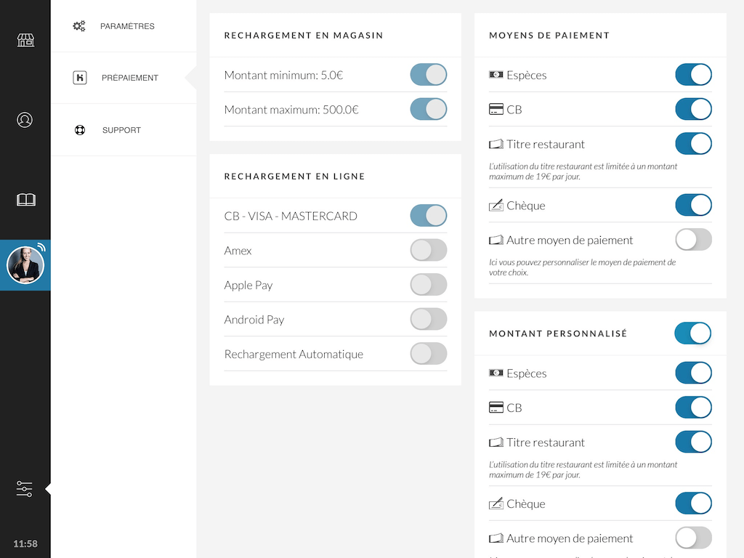Viewport: 744px width, 558px height.
Task: Open the Support menu item
Action: 121,130
